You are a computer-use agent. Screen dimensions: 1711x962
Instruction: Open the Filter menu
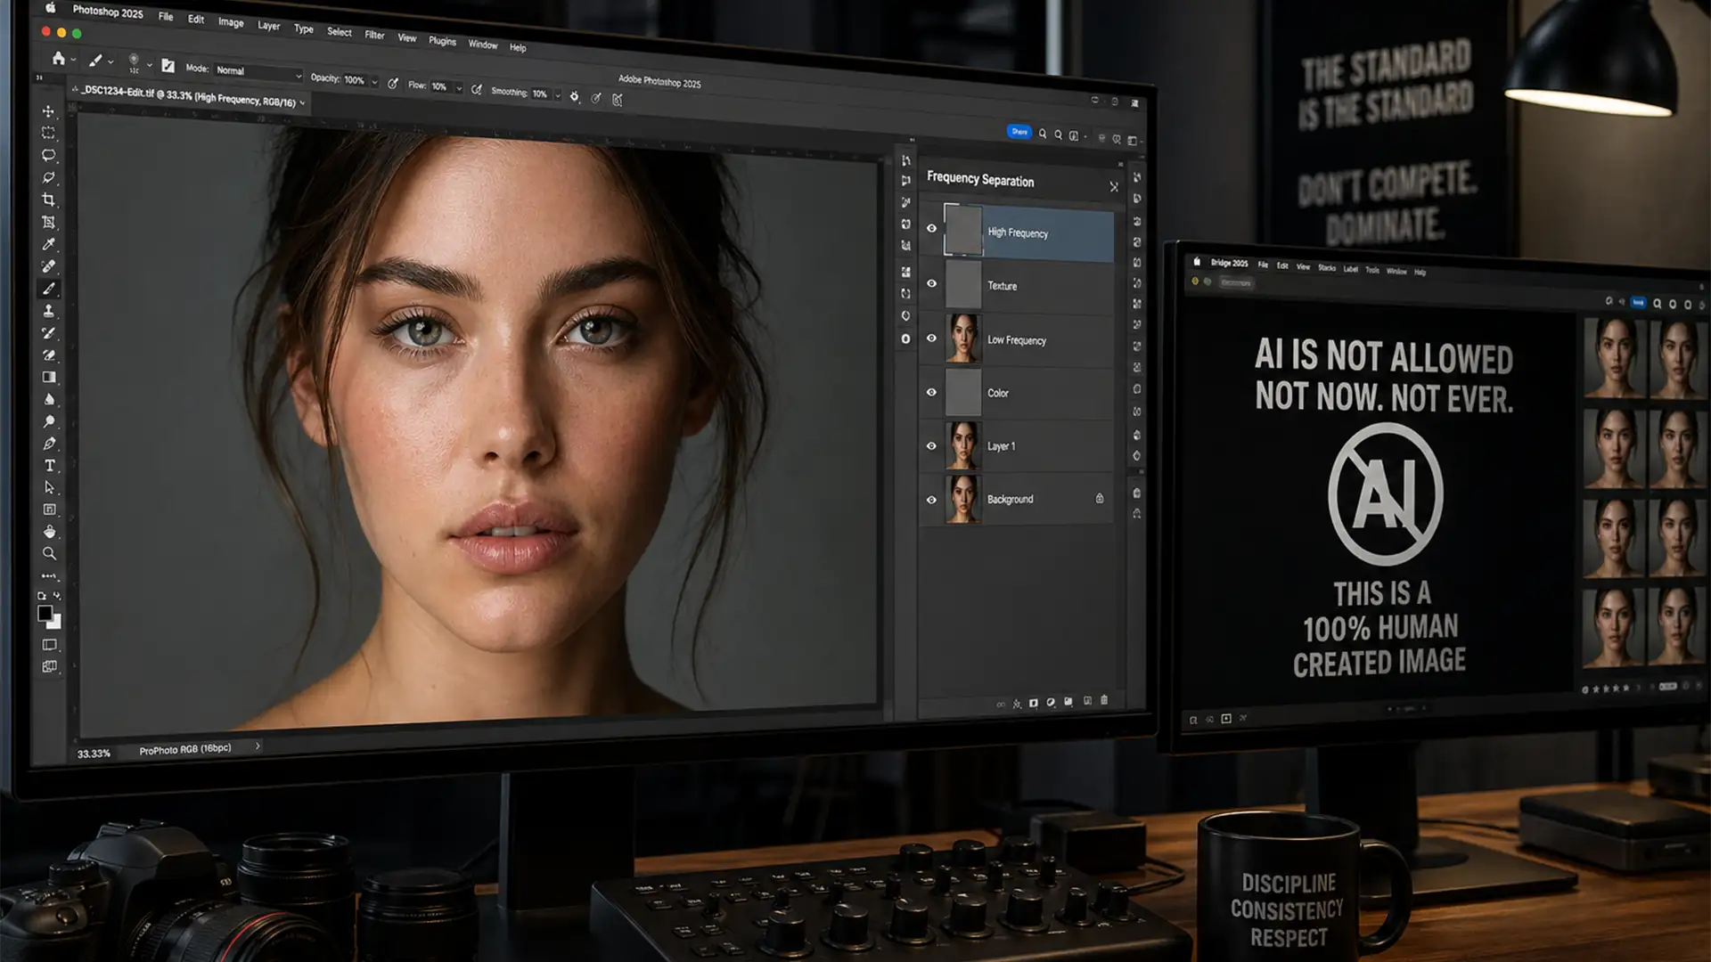pyautogui.click(x=373, y=35)
